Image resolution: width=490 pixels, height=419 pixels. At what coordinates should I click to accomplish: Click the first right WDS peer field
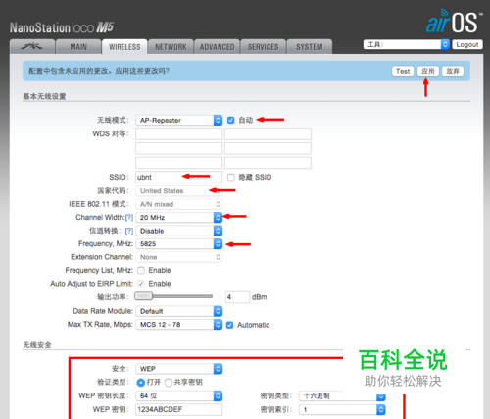point(268,133)
